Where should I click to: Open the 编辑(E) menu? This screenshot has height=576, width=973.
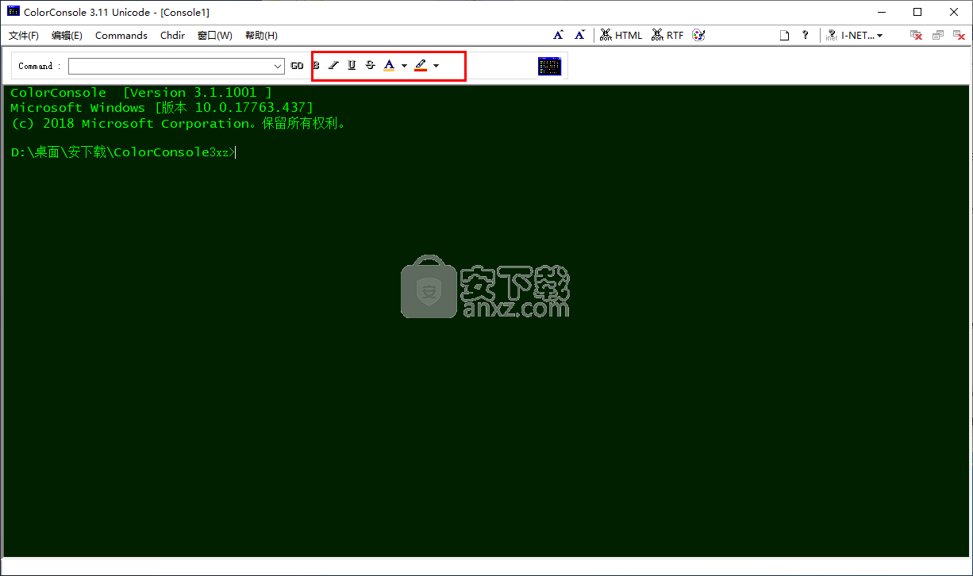[x=67, y=35]
